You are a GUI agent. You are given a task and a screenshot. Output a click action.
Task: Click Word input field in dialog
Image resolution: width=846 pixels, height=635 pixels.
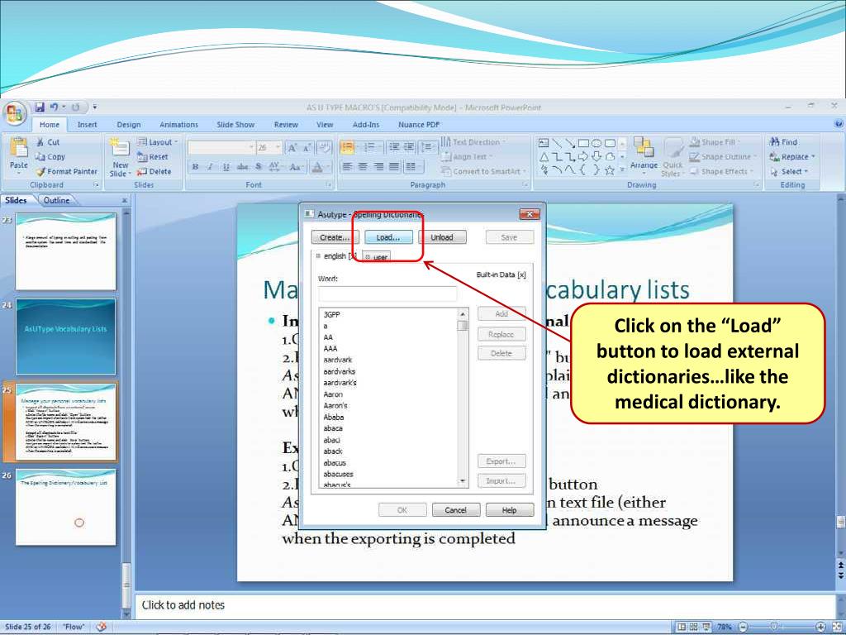pyautogui.click(x=387, y=294)
